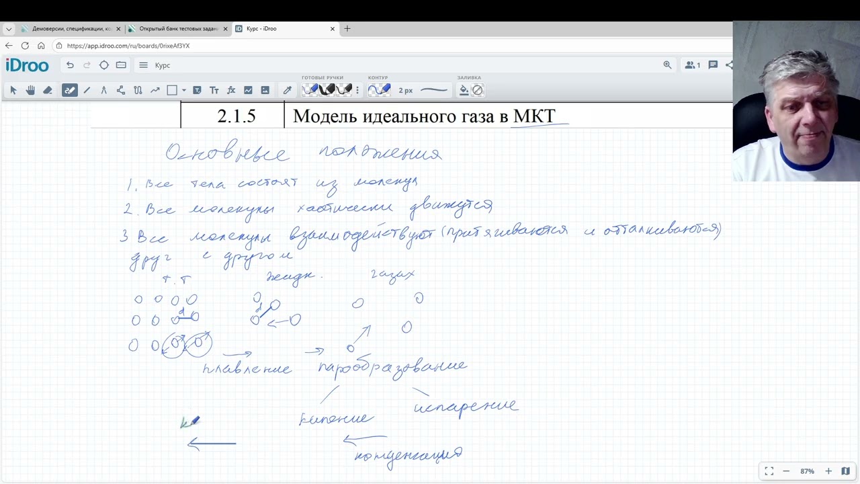
Task: Open the hamburger board menu
Action: (x=143, y=65)
